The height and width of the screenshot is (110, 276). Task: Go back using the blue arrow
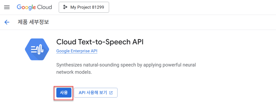[x=7, y=22]
